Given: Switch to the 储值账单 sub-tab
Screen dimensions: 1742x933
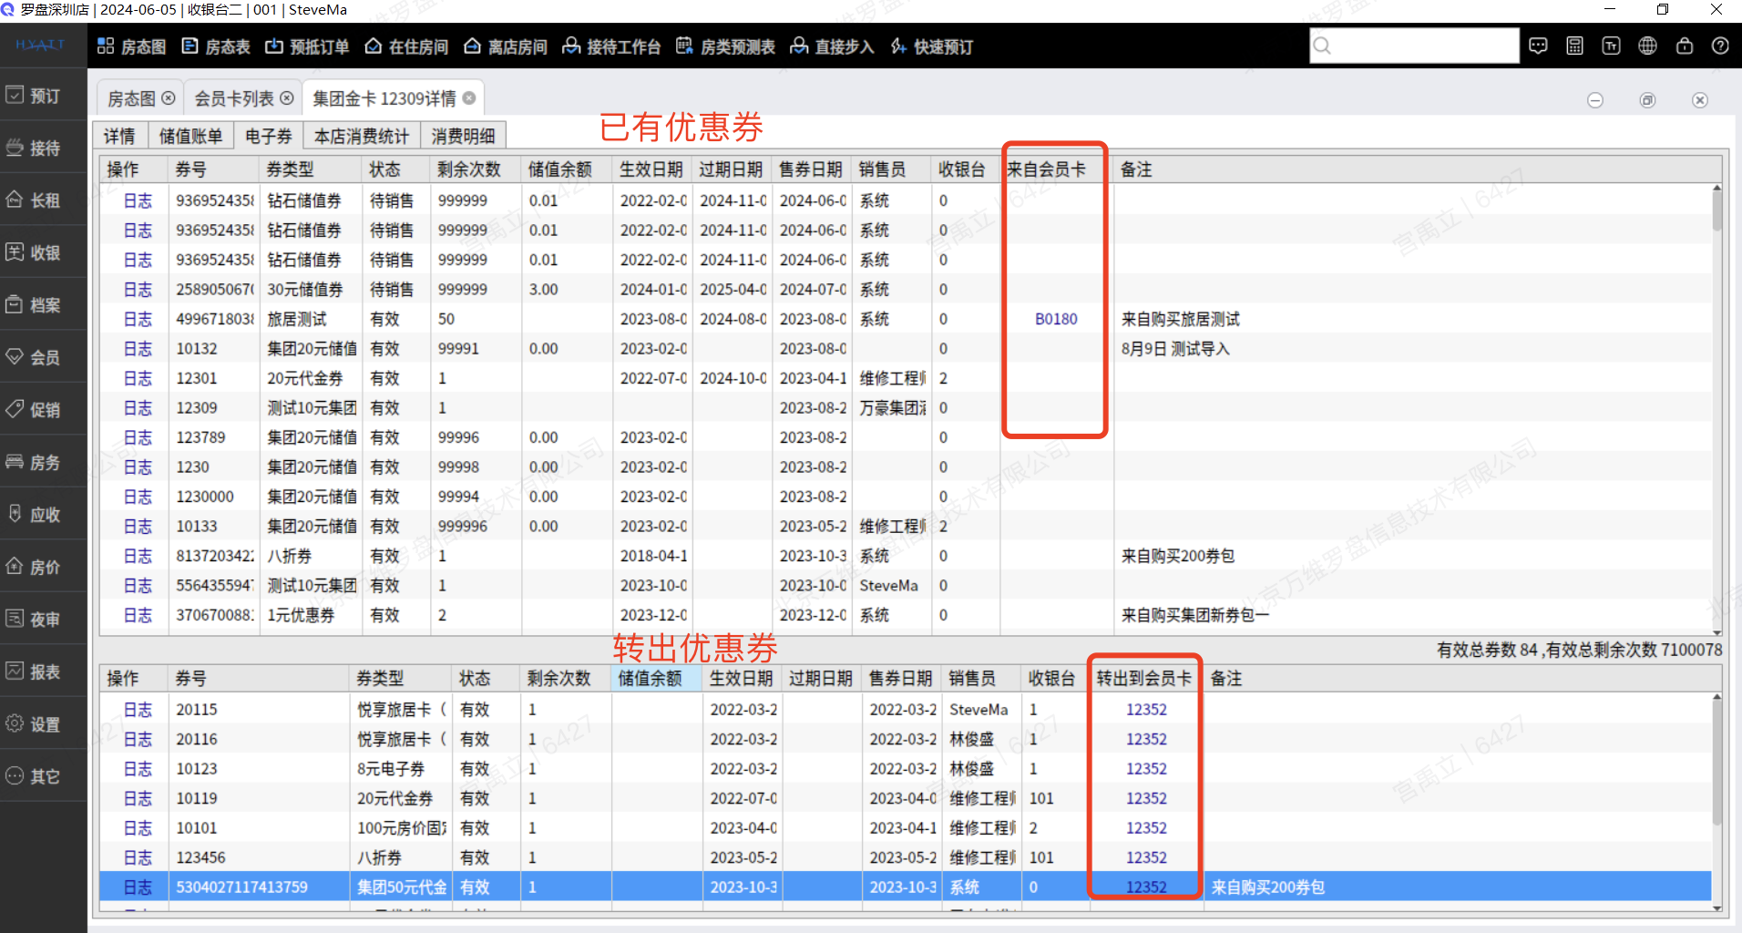Looking at the screenshot, I should click(190, 136).
